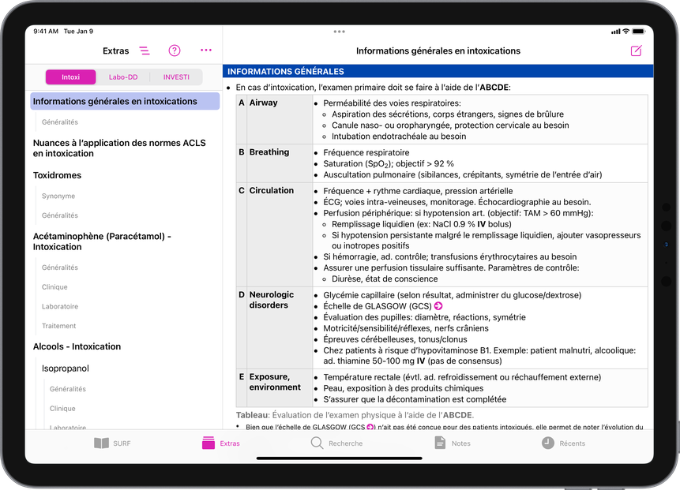Open the GCS arrow link in footnote
680x490 pixels.
pos(370,427)
